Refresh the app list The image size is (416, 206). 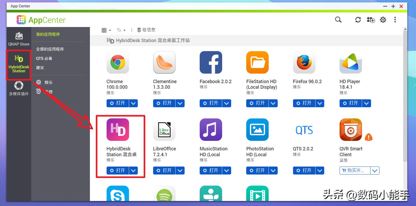click(358, 20)
